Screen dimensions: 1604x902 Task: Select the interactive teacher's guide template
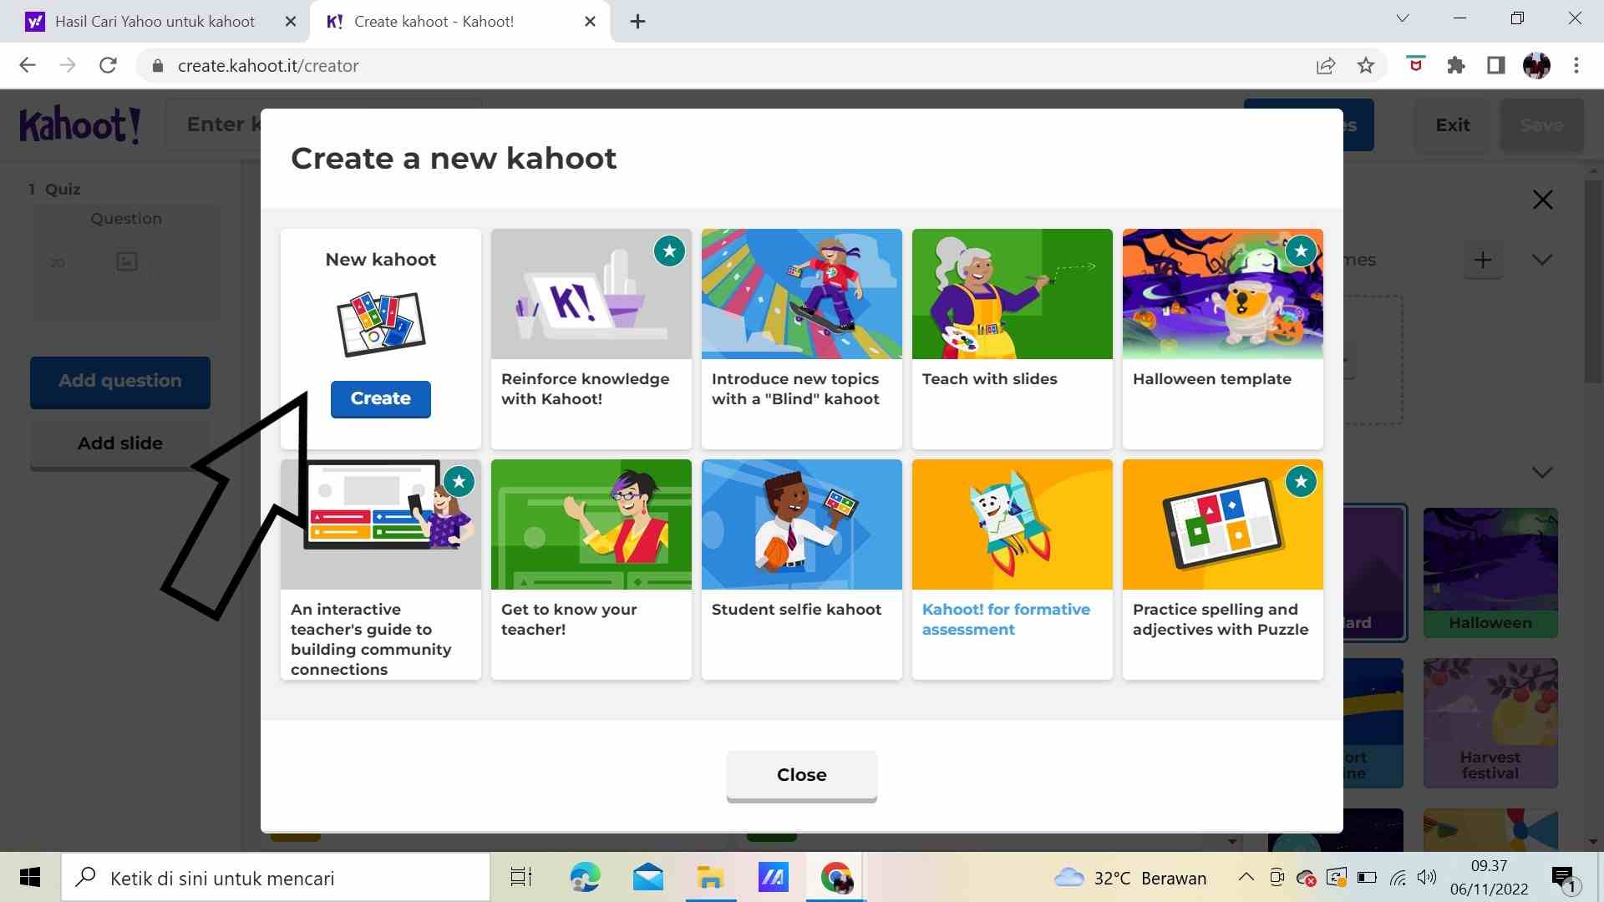380,569
